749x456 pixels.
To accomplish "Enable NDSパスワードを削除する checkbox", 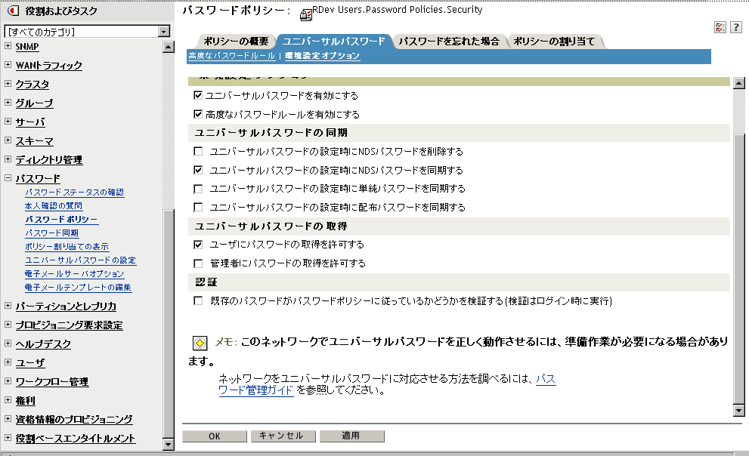I will pos(200,152).
